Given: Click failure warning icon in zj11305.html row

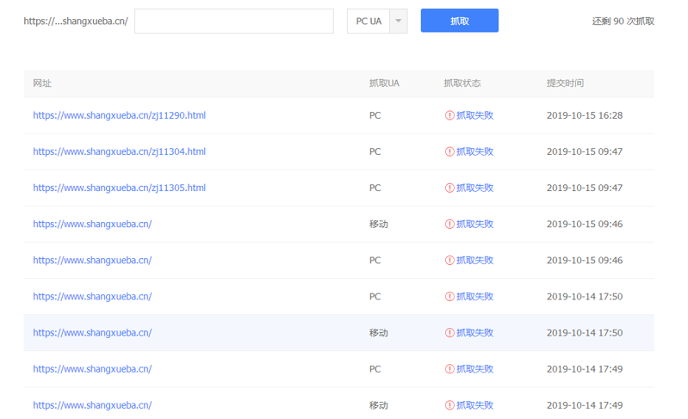Looking at the screenshot, I should point(449,188).
